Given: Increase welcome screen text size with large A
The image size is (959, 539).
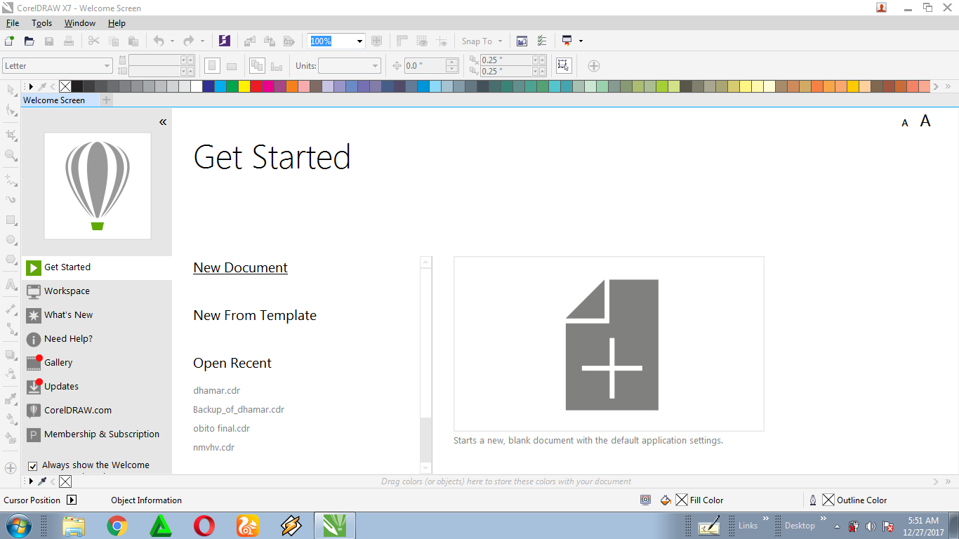Looking at the screenshot, I should pos(925,121).
